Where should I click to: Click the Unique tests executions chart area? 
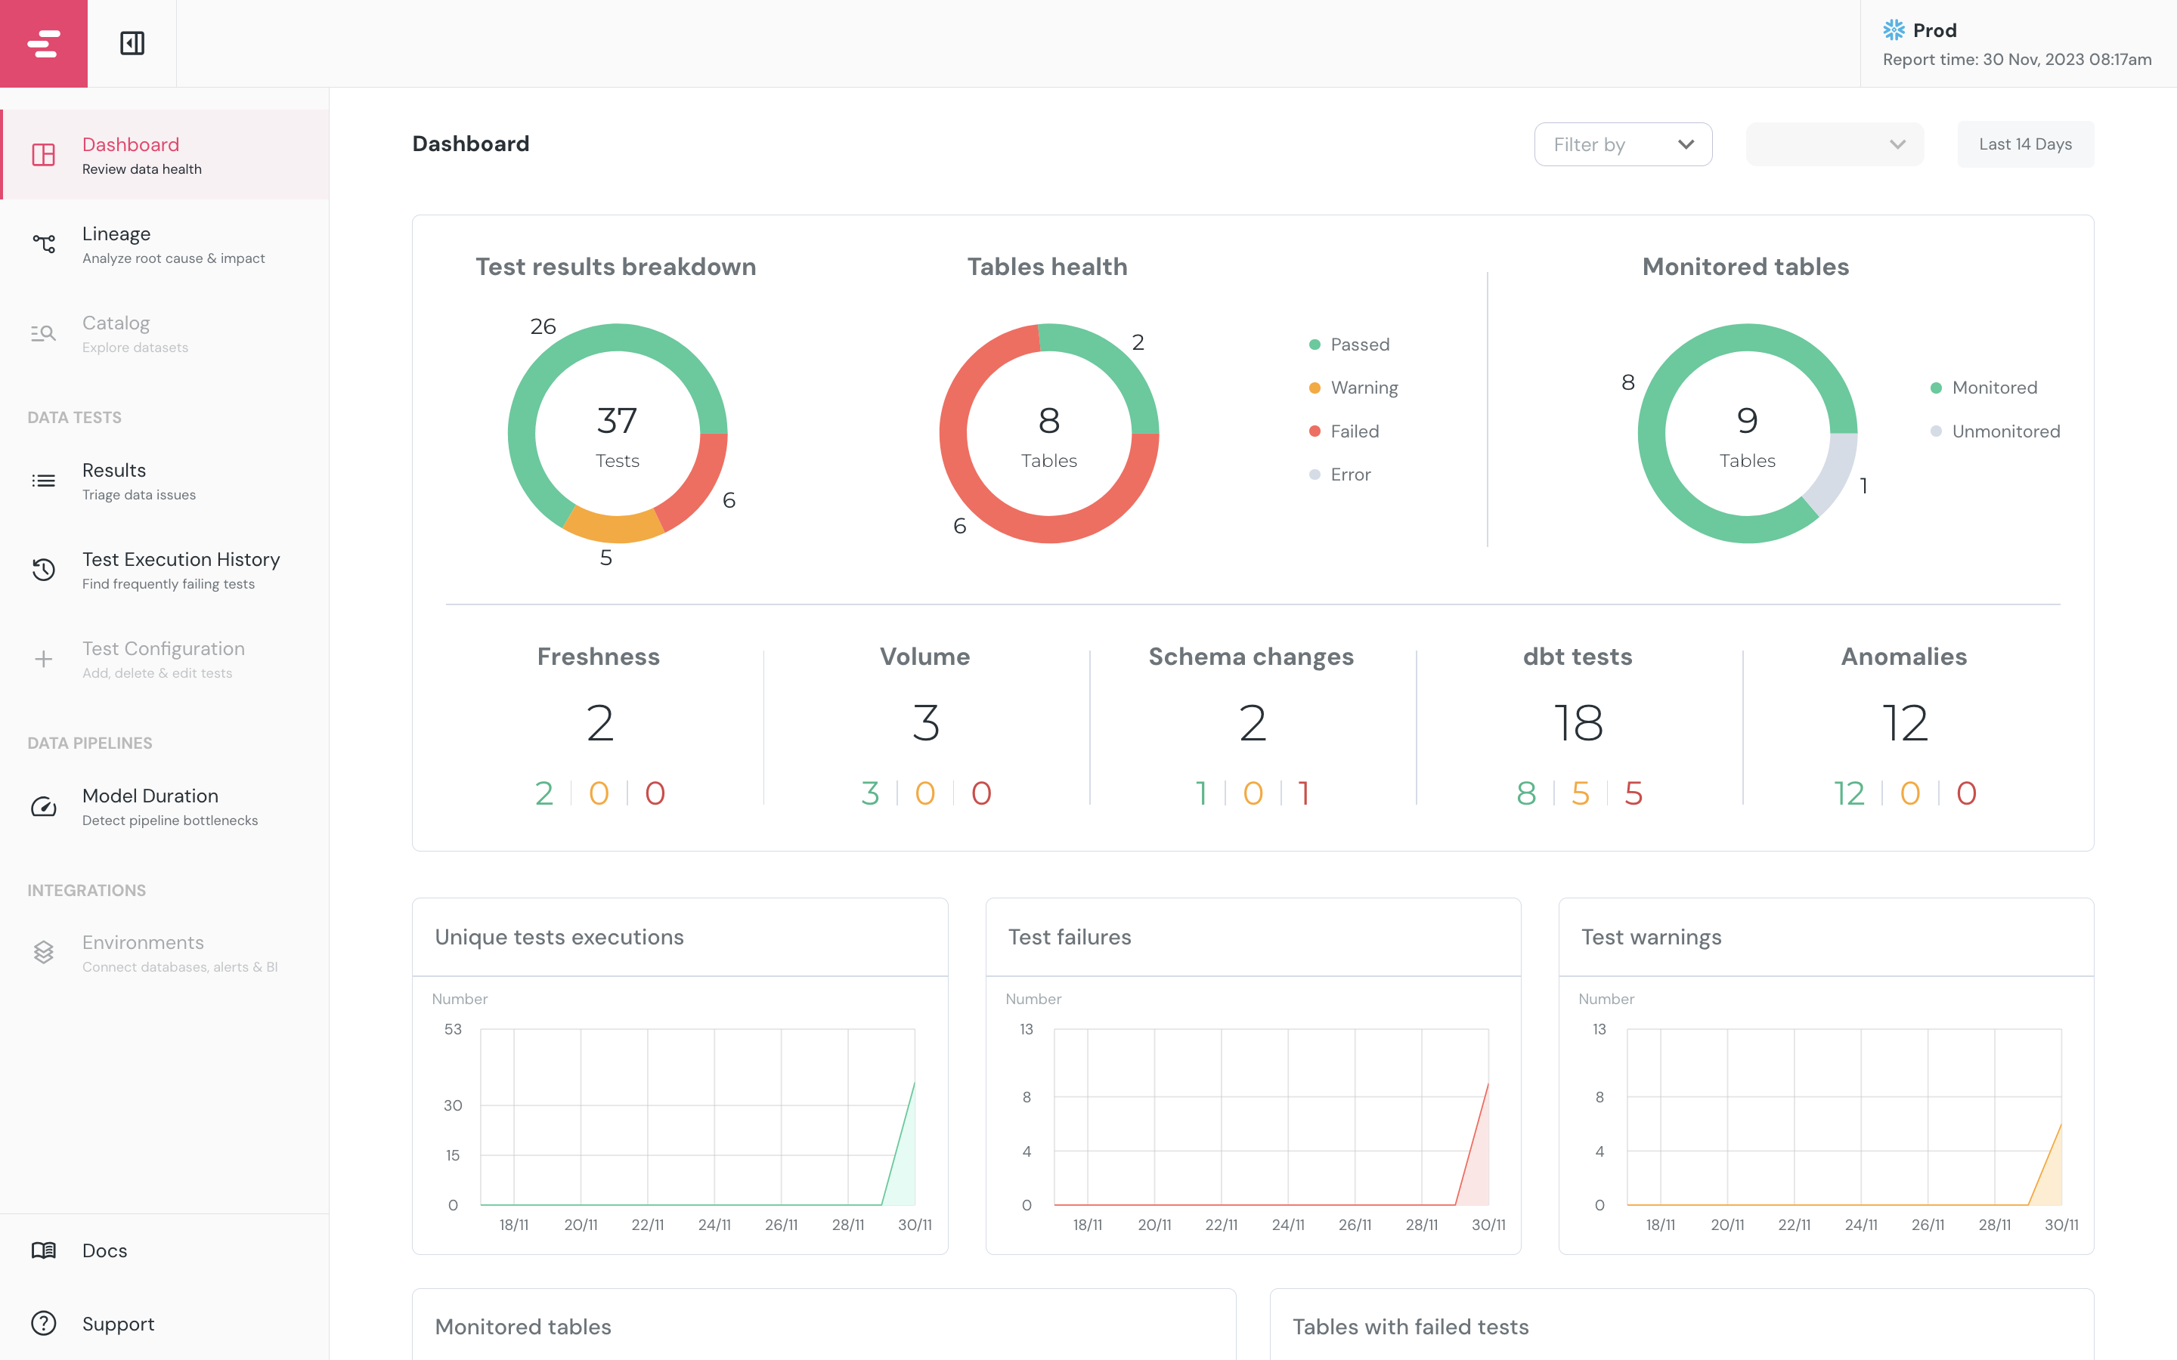tap(697, 1116)
